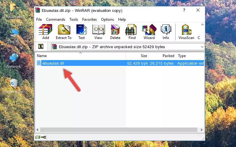The image size is (236, 147).
Task: Launch the Wizard tool
Action: [x=149, y=32]
